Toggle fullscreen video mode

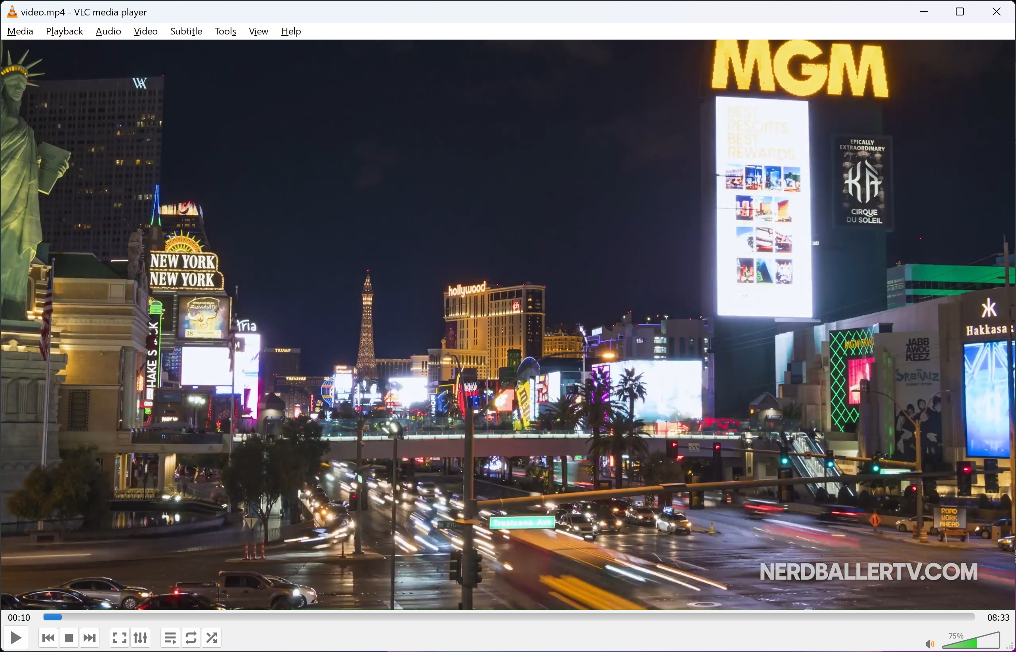tap(119, 638)
